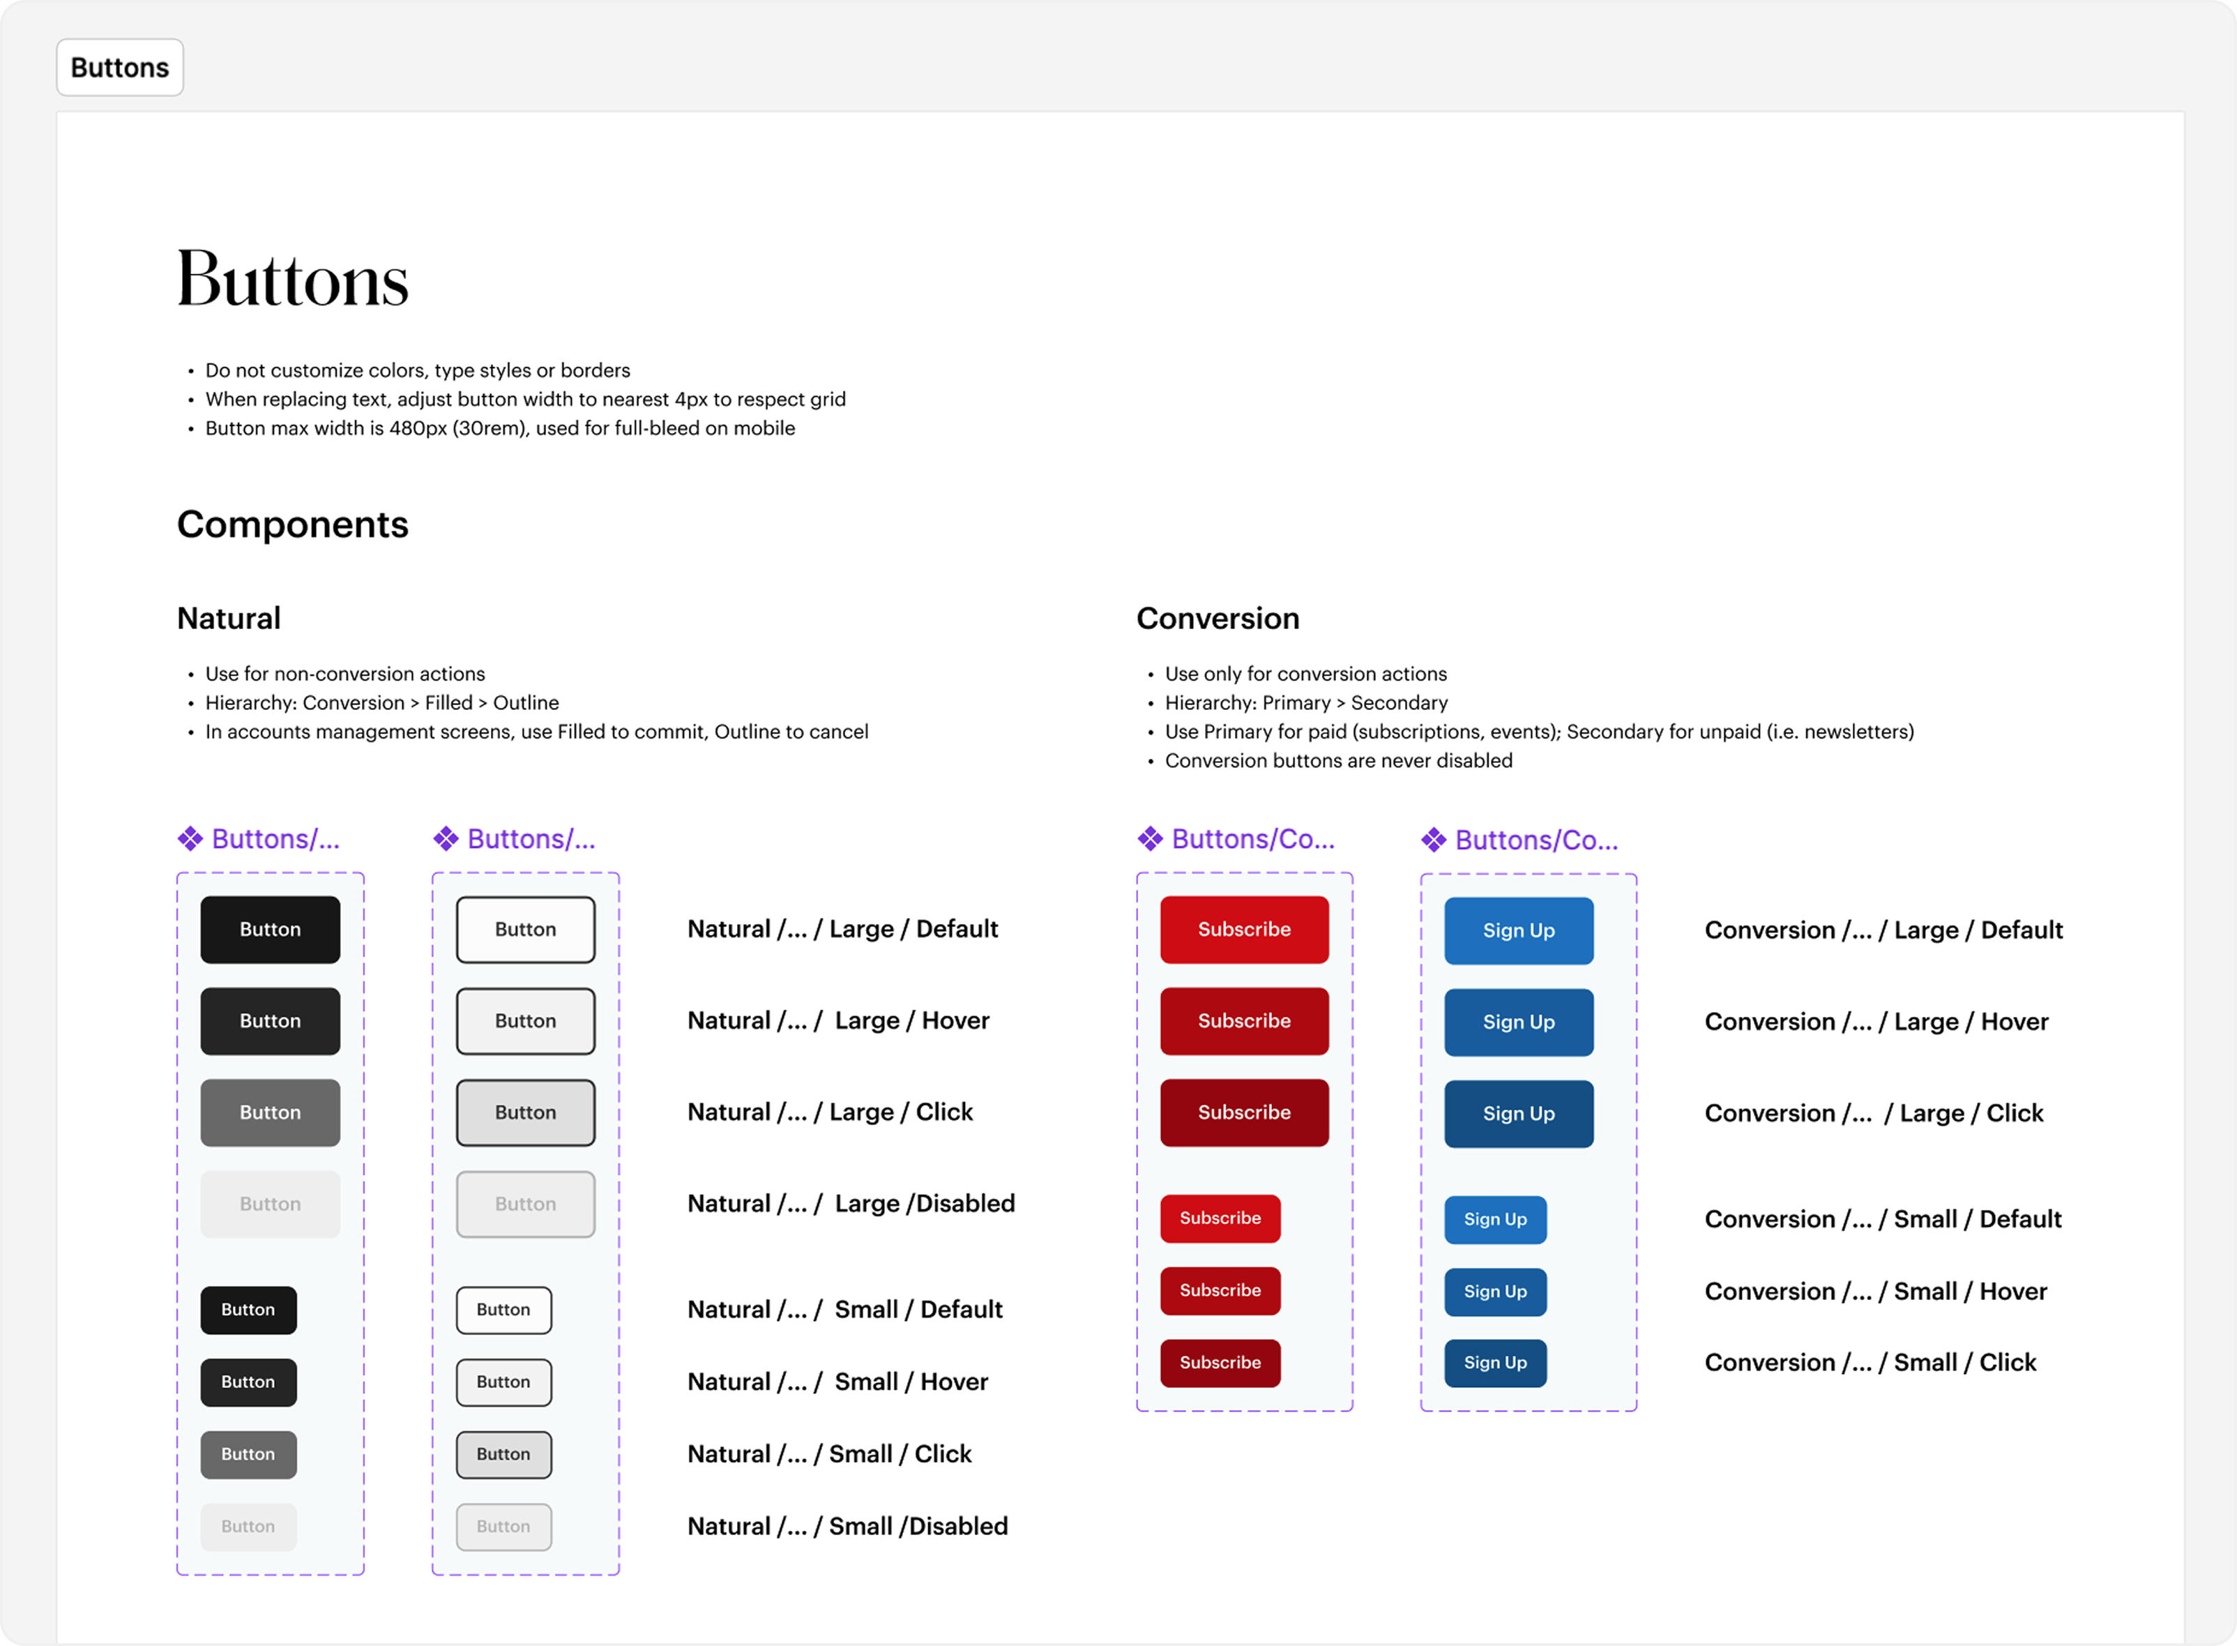Click the filled small disabled Button
This screenshot has width=2237, height=1646.
pyautogui.click(x=249, y=1527)
